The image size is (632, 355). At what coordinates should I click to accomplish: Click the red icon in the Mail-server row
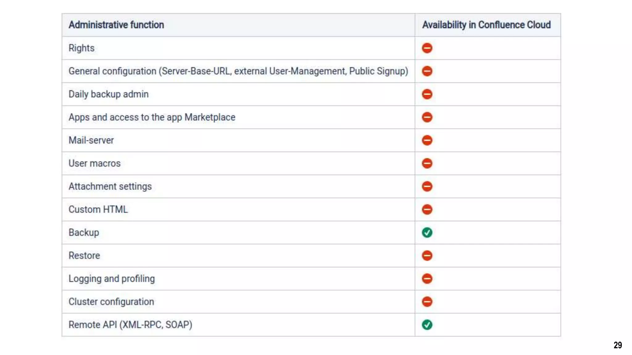[427, 140]
